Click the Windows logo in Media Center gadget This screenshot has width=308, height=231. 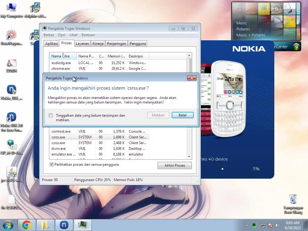[x=296, y=47]
